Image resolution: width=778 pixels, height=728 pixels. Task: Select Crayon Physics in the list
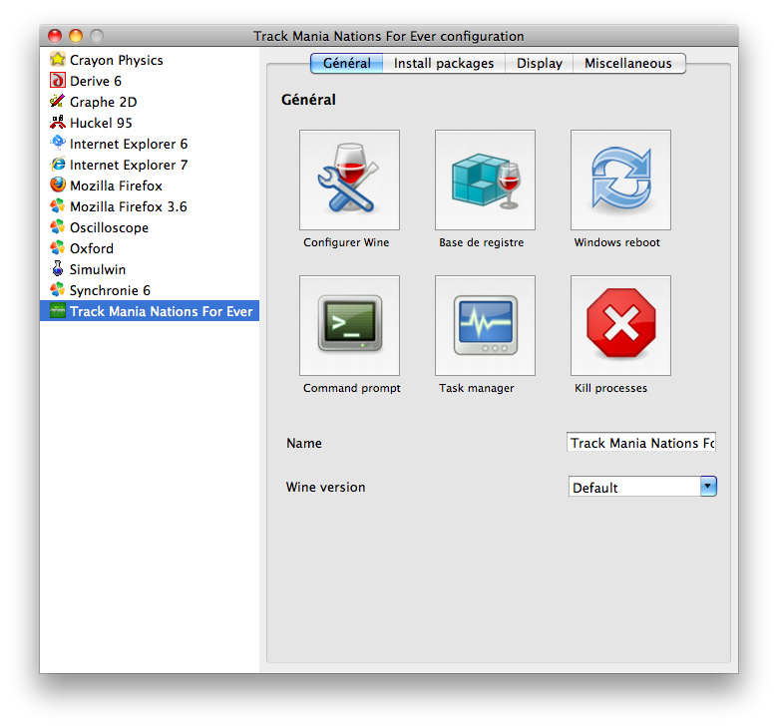coord(150,60)
